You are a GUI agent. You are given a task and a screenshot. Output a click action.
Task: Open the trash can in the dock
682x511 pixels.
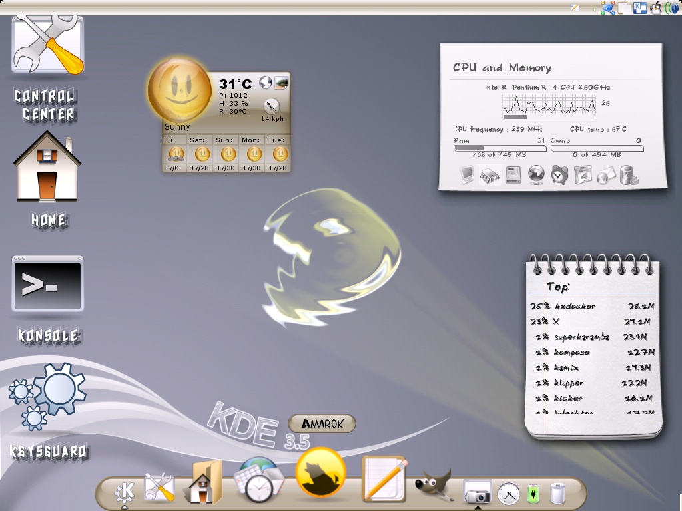pos(558,493)
